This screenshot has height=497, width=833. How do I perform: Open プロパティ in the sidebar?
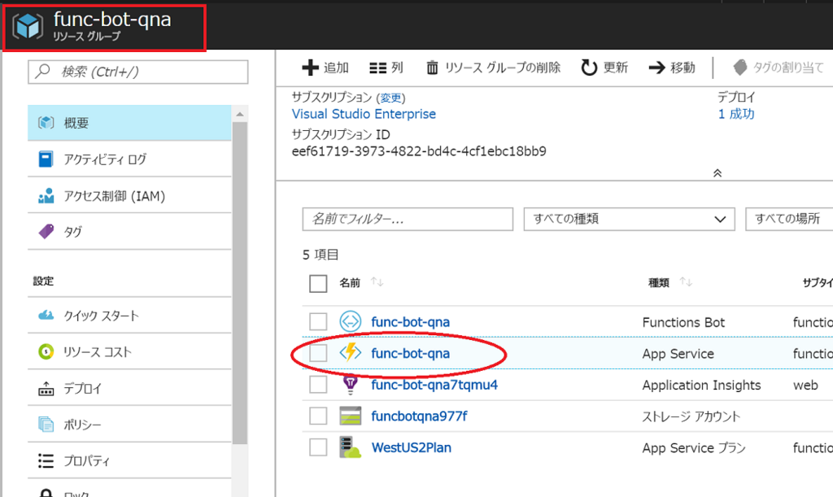pos(129,460)
